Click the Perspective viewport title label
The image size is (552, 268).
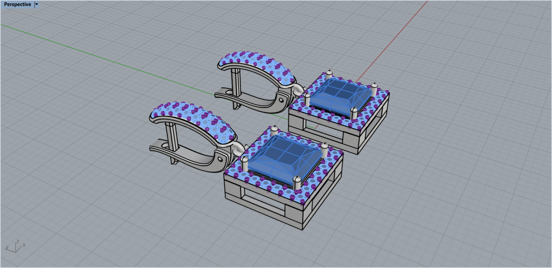coord(17,5)
